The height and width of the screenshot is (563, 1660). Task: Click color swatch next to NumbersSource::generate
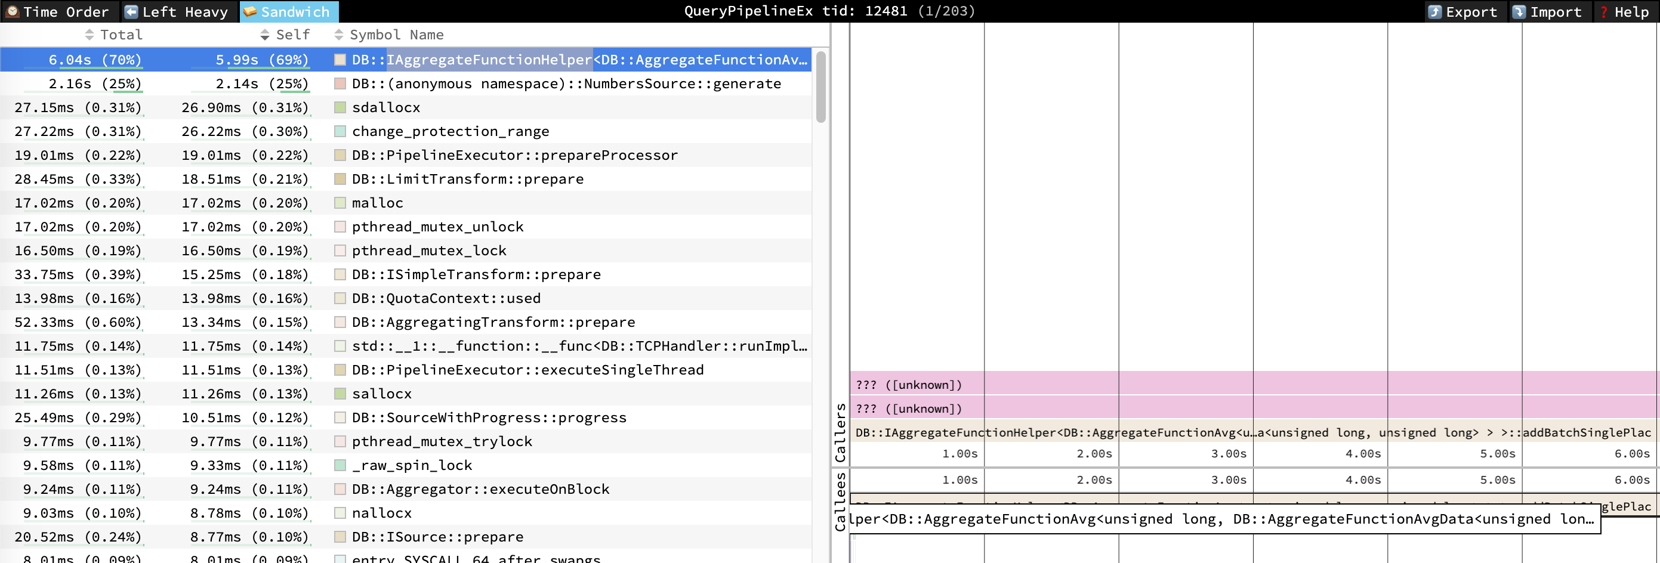[x=340, y=83]
